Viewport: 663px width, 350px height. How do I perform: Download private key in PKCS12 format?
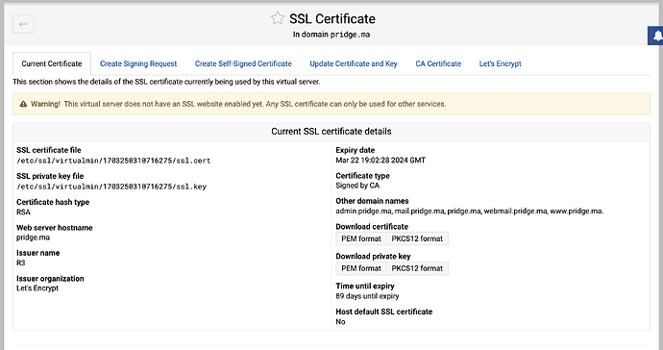tap(417, 268)
